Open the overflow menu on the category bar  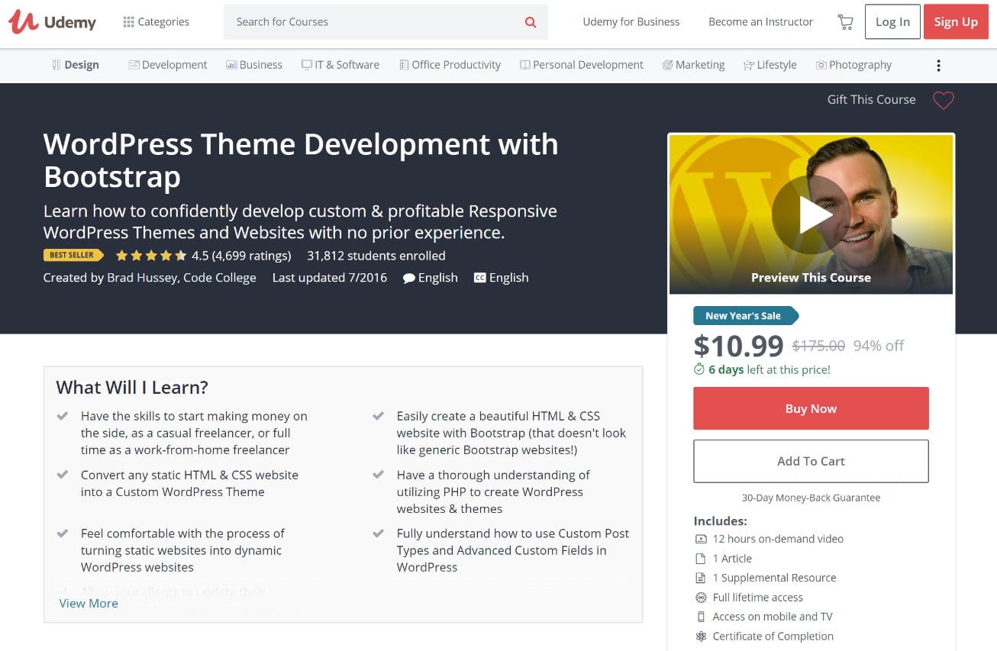pos(938,65)
